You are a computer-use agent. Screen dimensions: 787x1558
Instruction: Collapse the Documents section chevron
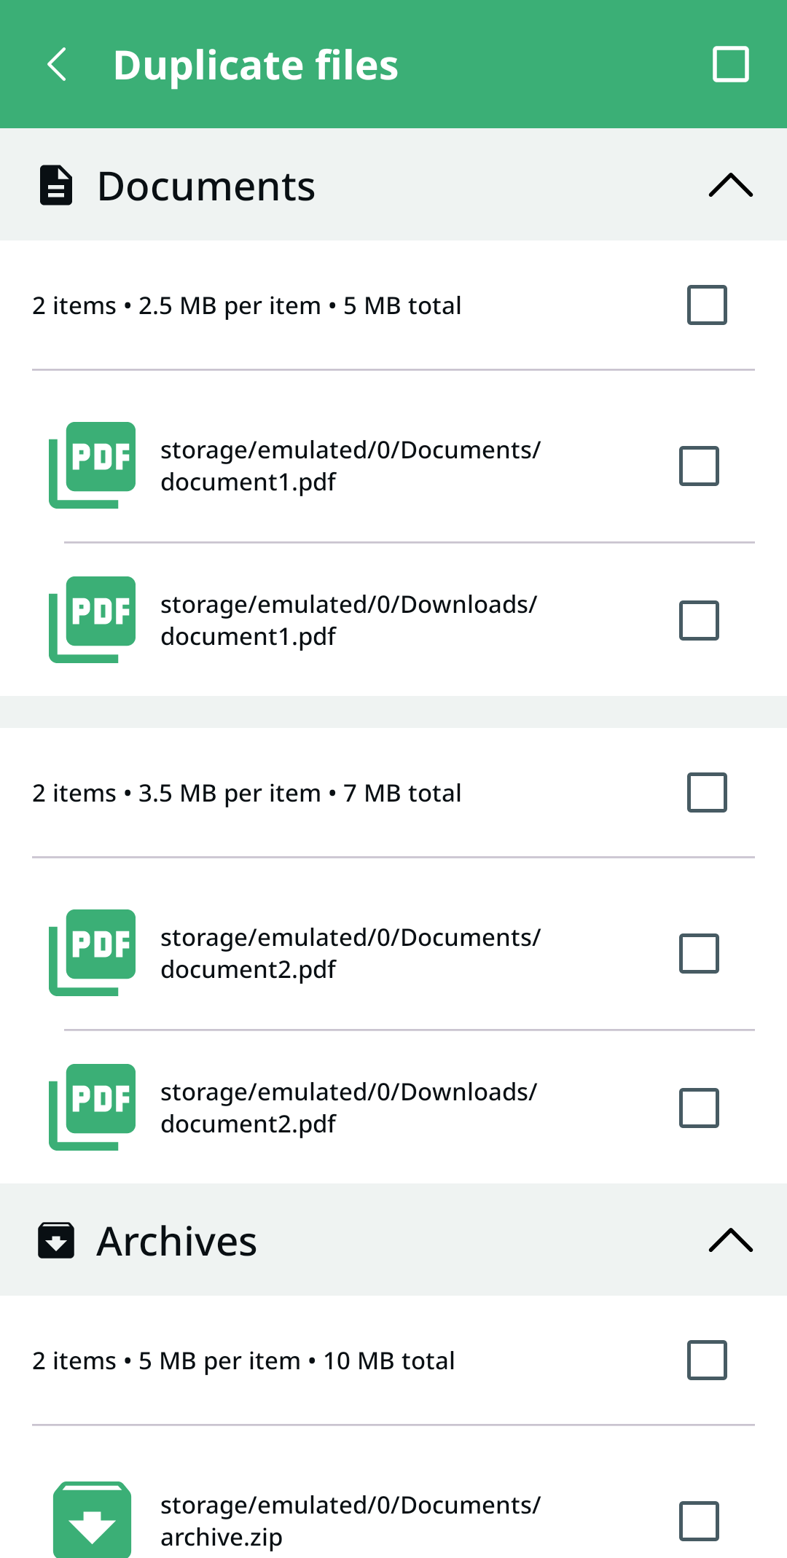[730, 185]
